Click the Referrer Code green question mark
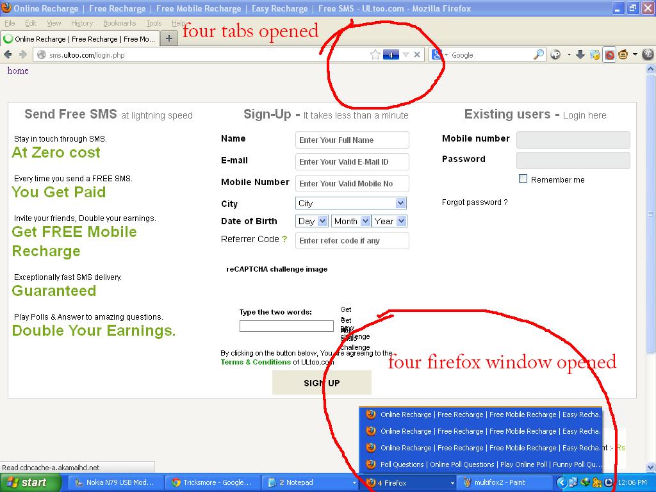This screenshot has width=656, height=492. click(284, 239)
